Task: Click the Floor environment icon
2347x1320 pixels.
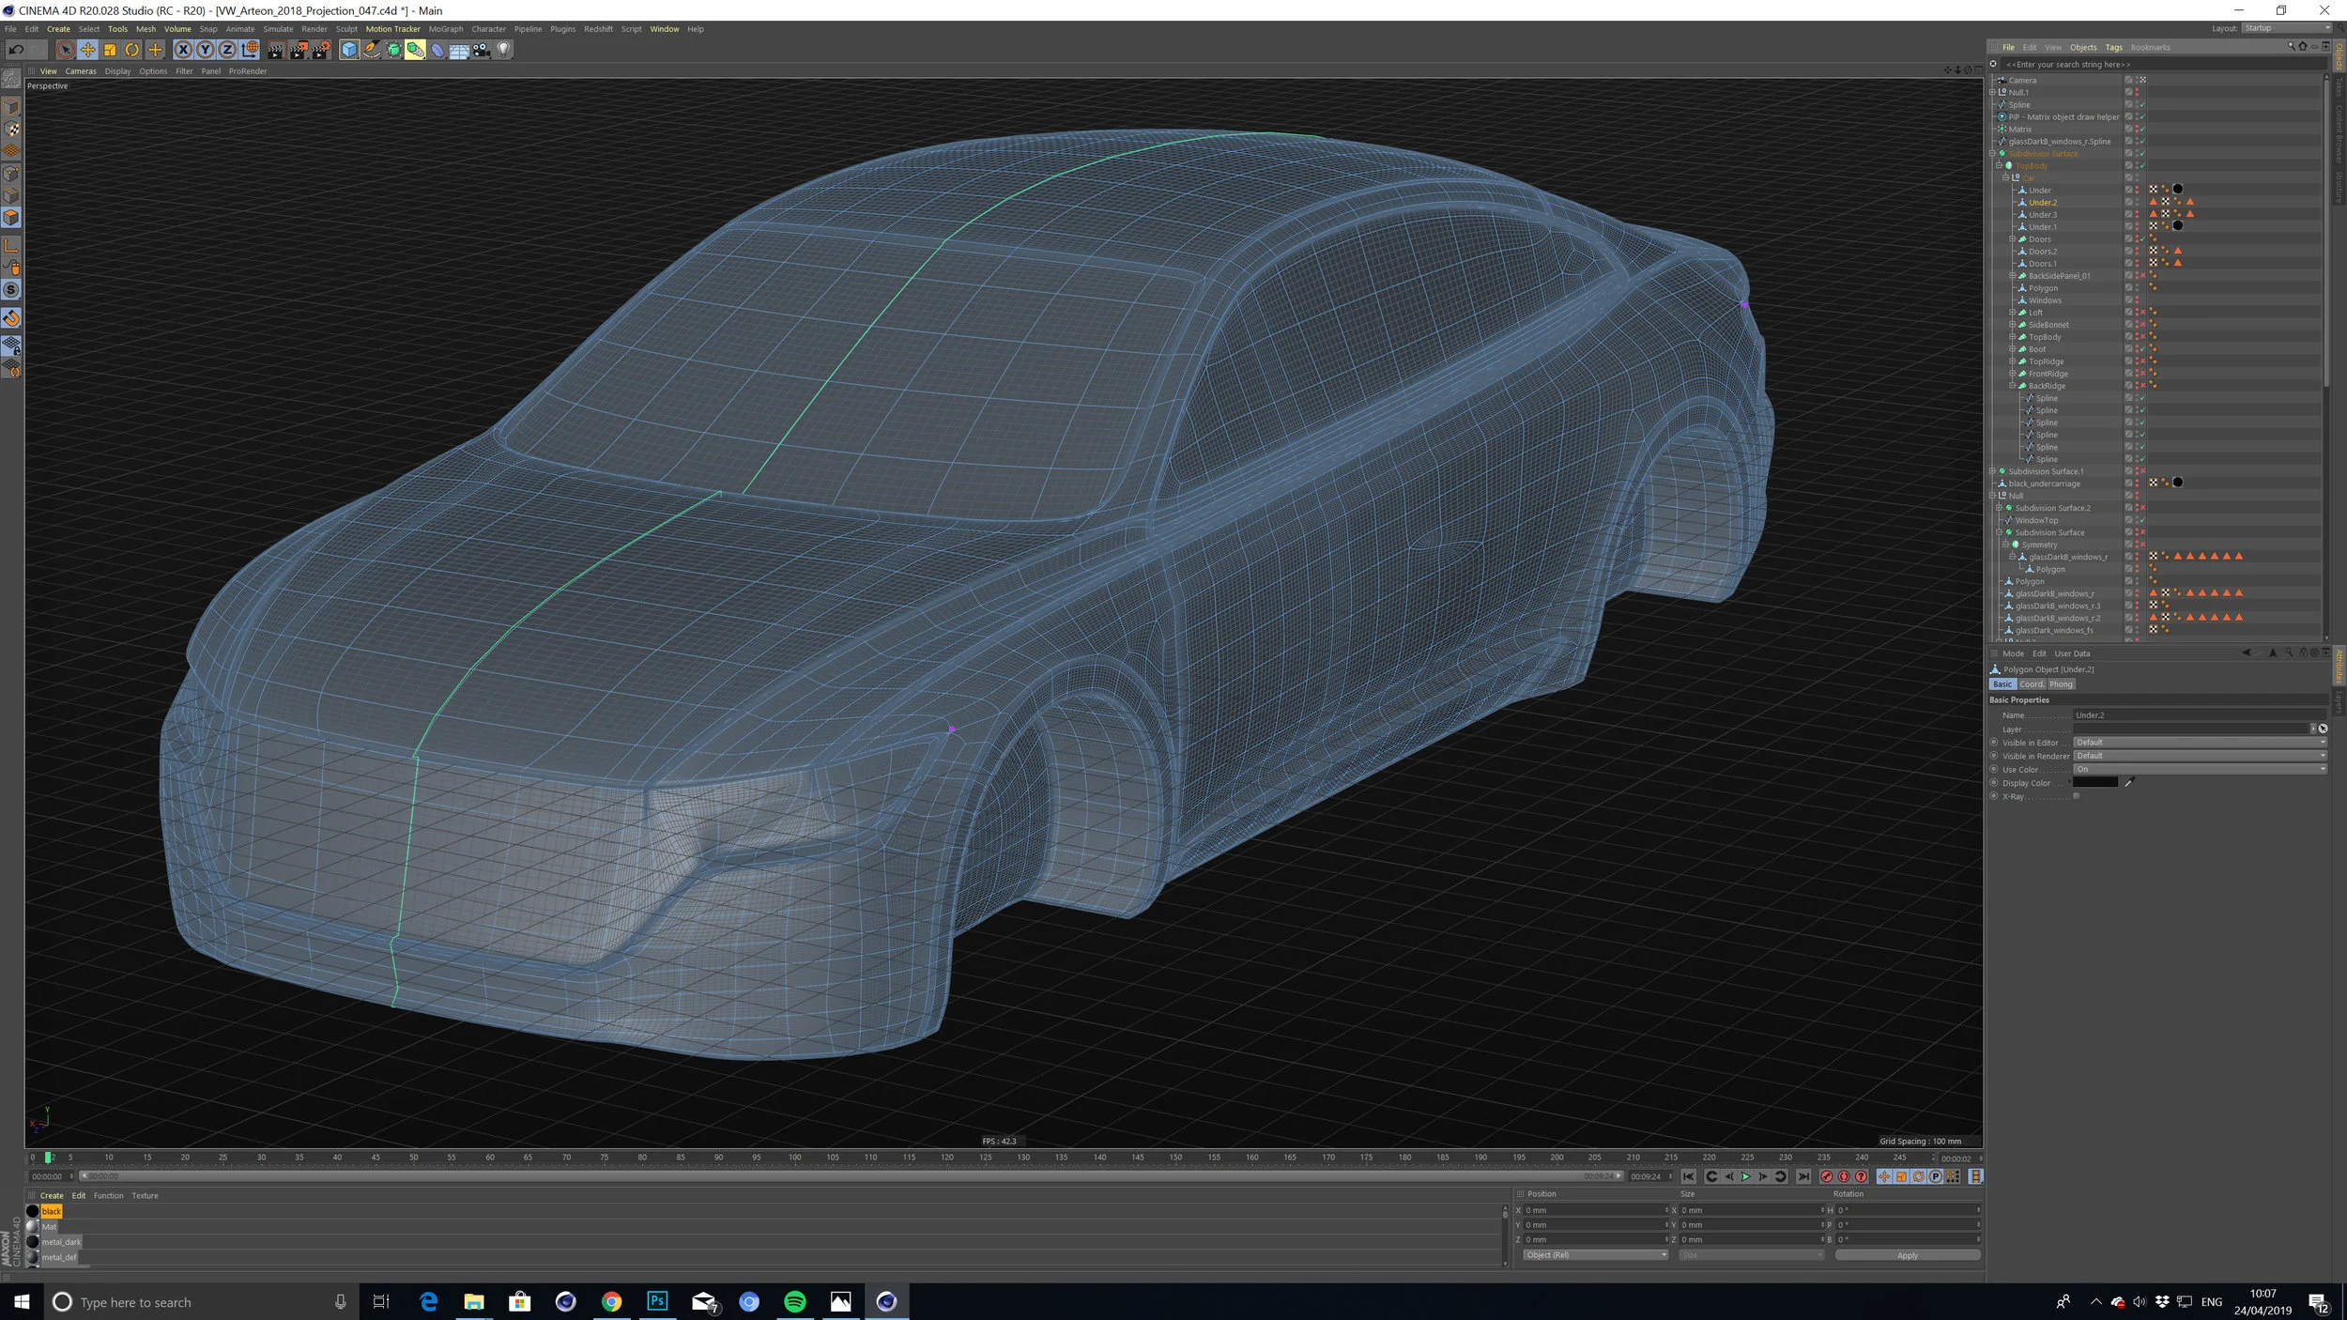Action: (459, 50)
